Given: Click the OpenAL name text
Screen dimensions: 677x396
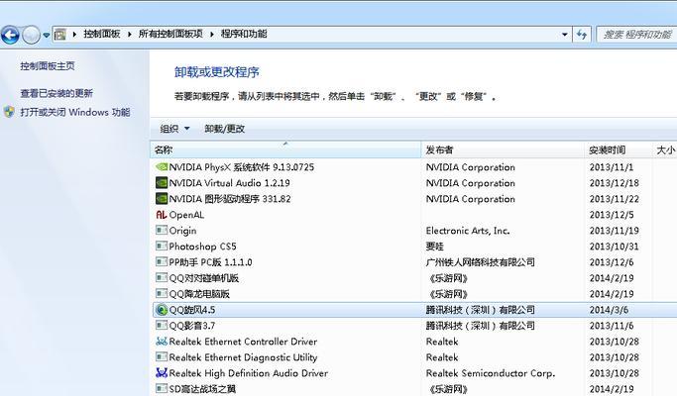Looking at the screenshot, I should (x=186, y=215).
